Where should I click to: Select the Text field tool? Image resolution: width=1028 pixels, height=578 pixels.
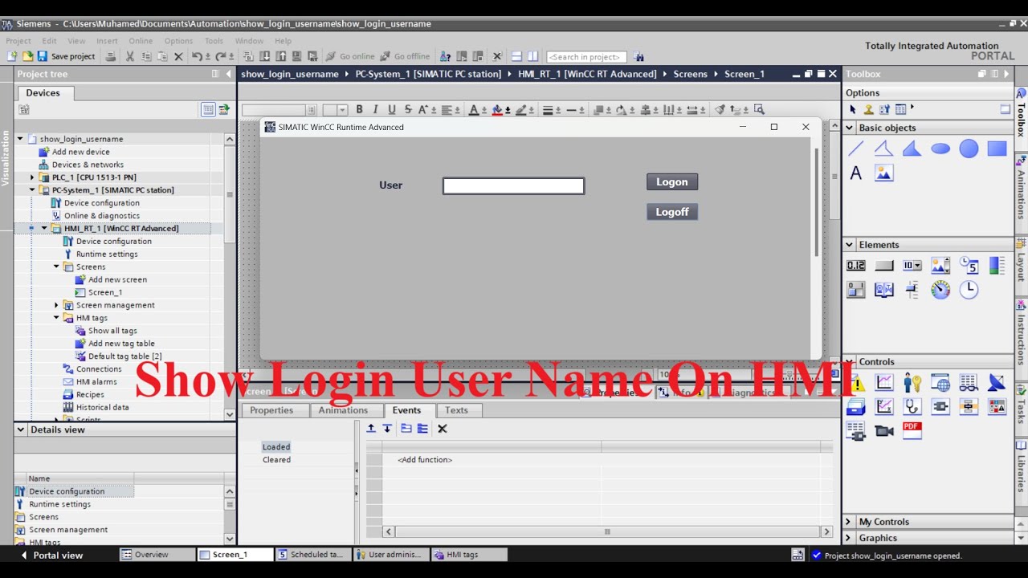[856, 173]
